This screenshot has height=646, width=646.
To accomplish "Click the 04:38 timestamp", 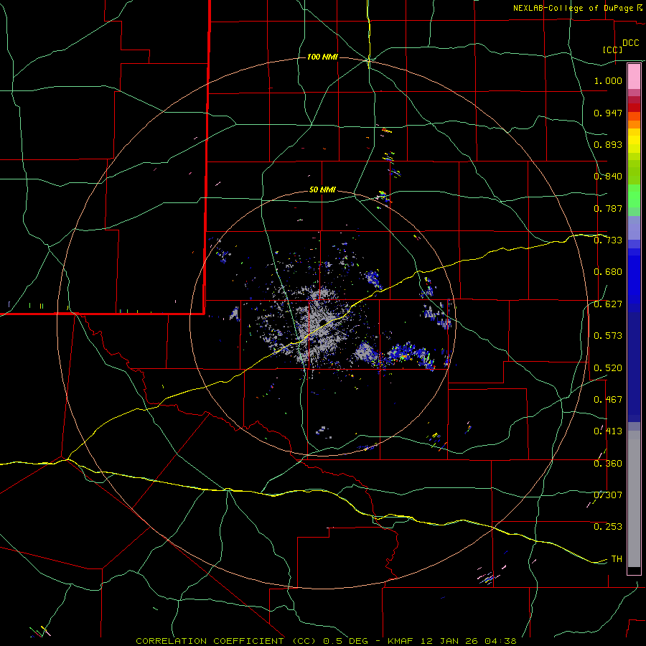I will [x=502, y=641].
